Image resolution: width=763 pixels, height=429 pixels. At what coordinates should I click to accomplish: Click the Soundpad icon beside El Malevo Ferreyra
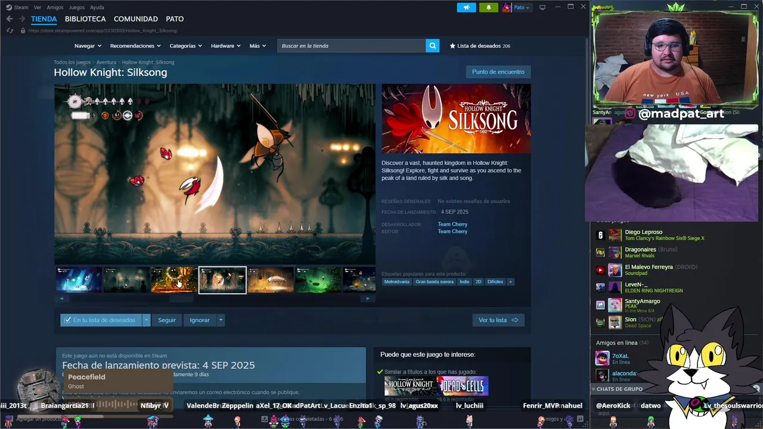(600, 270)
